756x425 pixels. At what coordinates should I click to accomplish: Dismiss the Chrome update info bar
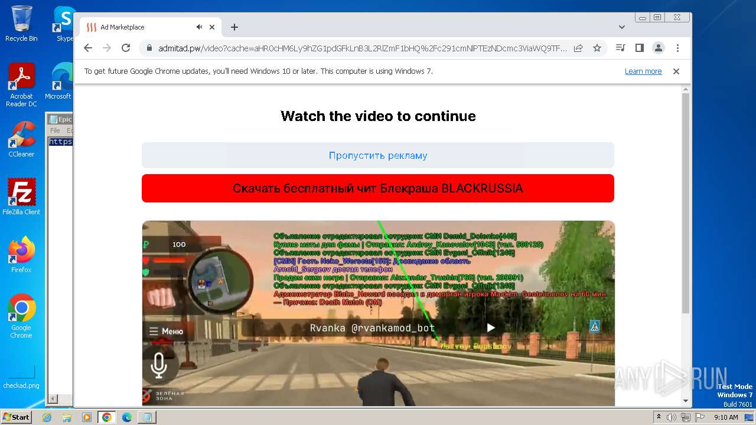point(676,71)
